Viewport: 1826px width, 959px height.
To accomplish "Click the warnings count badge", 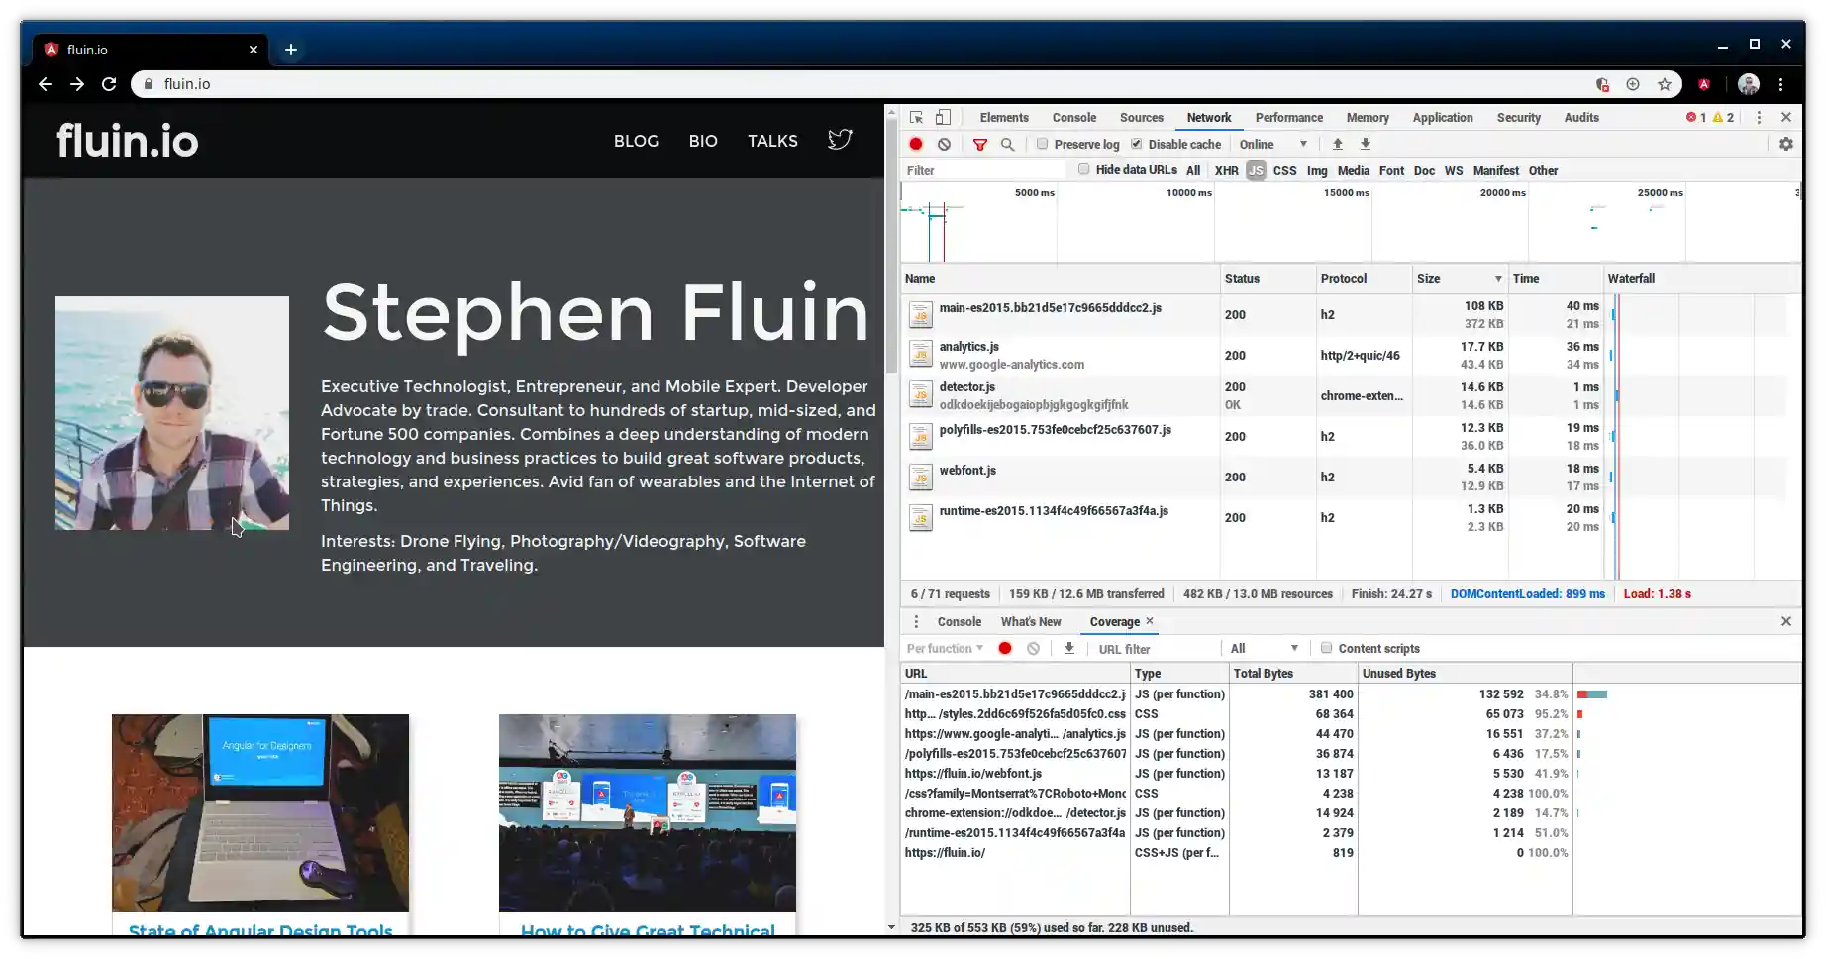I will coord(1724,117).
